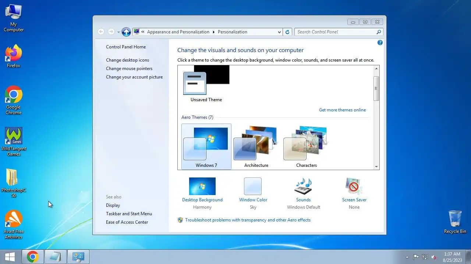Open the second taskbar application icon

tap(55, 257)
